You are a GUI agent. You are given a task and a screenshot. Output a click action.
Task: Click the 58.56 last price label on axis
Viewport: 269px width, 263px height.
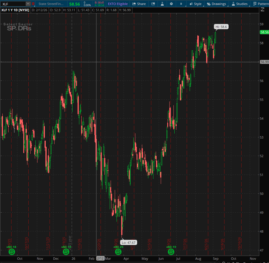point(264,32)
